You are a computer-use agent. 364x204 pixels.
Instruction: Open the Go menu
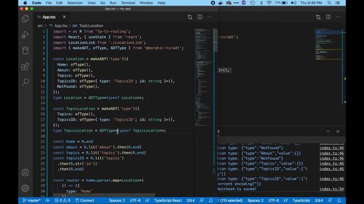pyautogui.click(x=103, y=3)
